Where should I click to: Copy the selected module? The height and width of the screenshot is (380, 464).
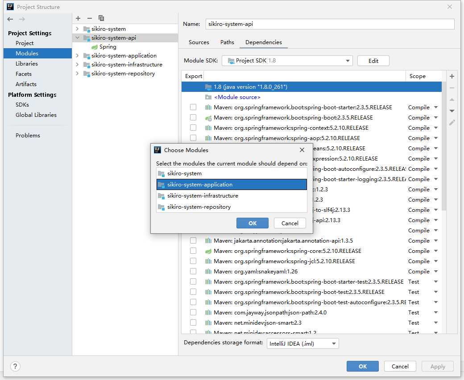101,18
